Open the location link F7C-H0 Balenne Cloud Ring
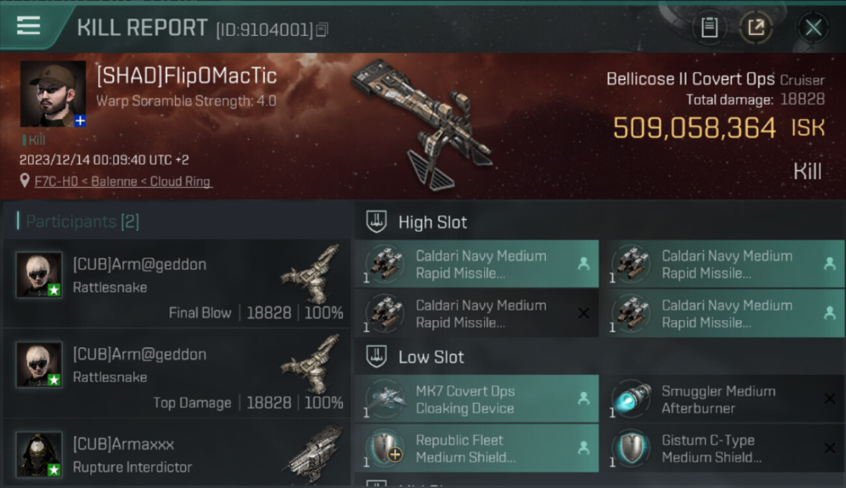The width and height of the screenshot is (846, 488). click(124, 182)
